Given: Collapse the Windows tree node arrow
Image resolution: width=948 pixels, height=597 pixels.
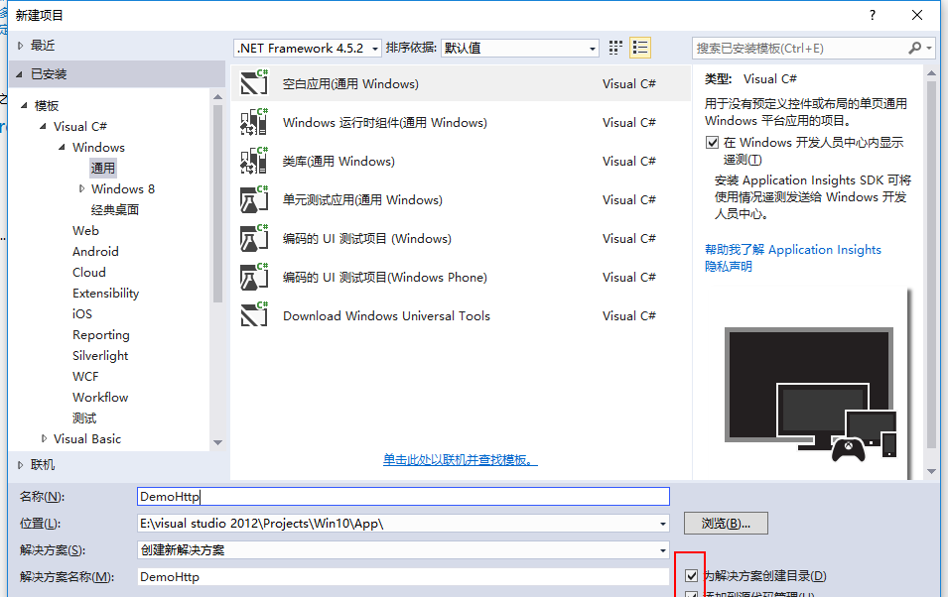Looking at the screenshot, I should click(x=62, y=147).
